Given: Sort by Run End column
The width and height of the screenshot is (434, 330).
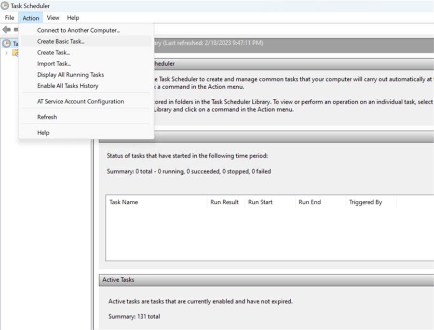Looking at the screenshot, I should coord(320,202).
